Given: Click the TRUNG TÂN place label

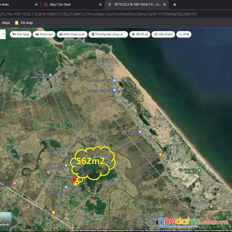Looking at the screenshot, I should click(221, 192).
